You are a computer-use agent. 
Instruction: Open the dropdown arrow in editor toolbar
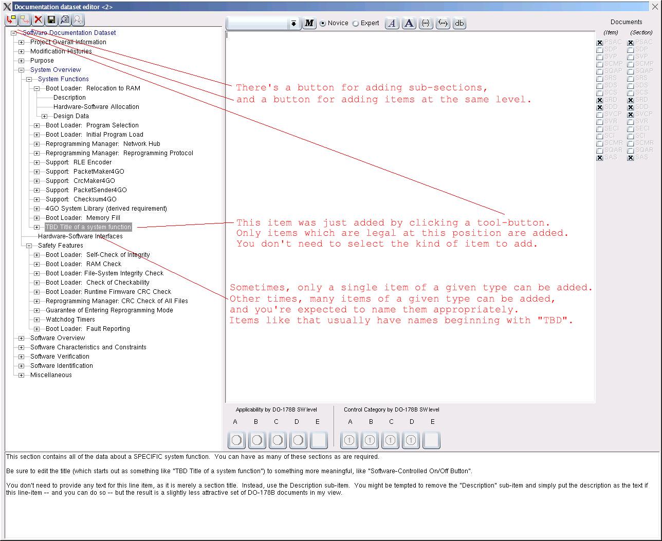[293, 24]
